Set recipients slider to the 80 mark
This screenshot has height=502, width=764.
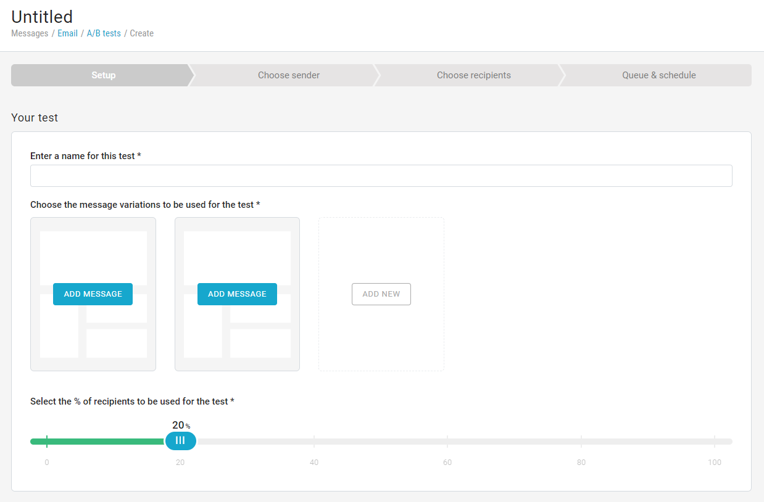(x=581, y=442)
